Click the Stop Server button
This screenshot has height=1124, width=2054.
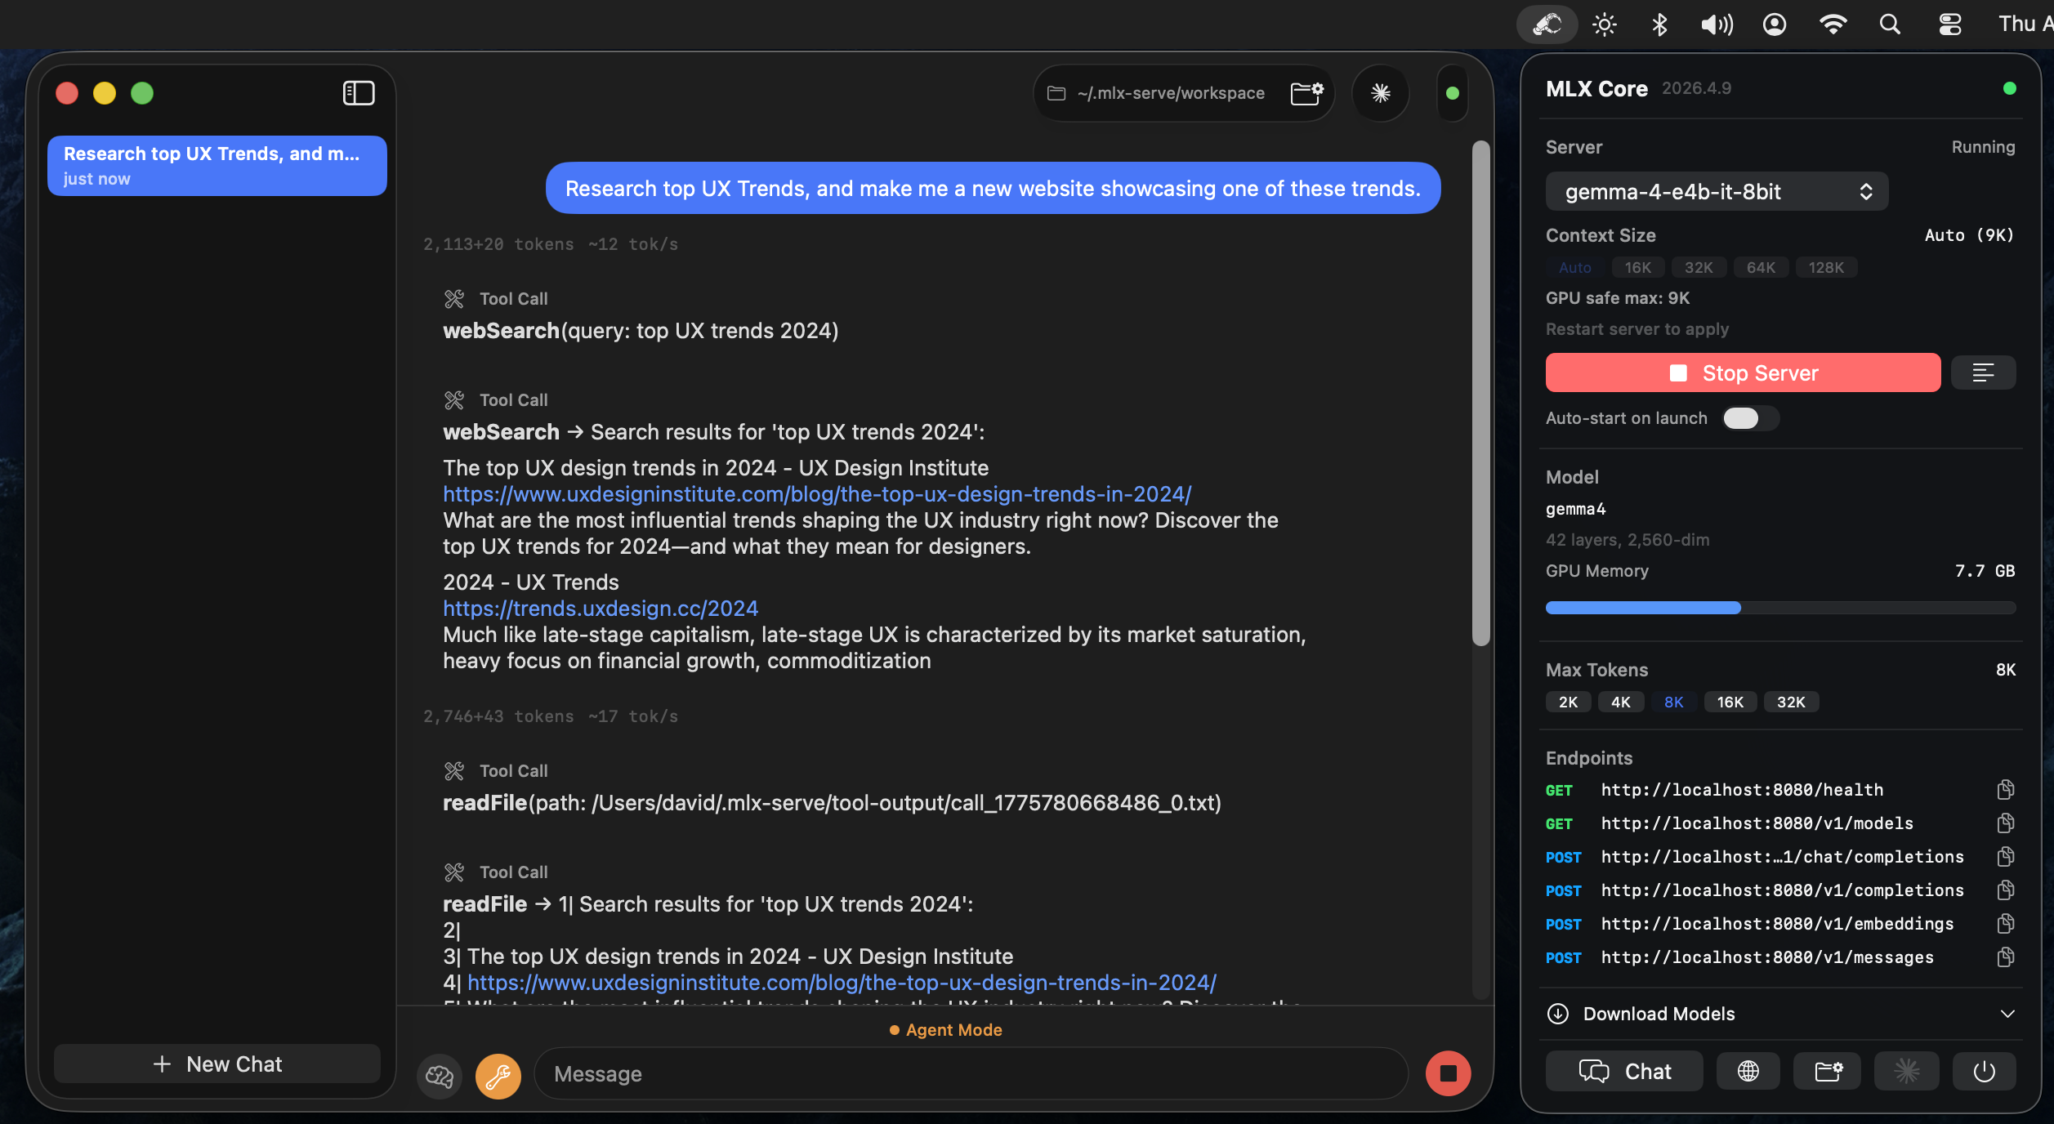click(1742, 373)
